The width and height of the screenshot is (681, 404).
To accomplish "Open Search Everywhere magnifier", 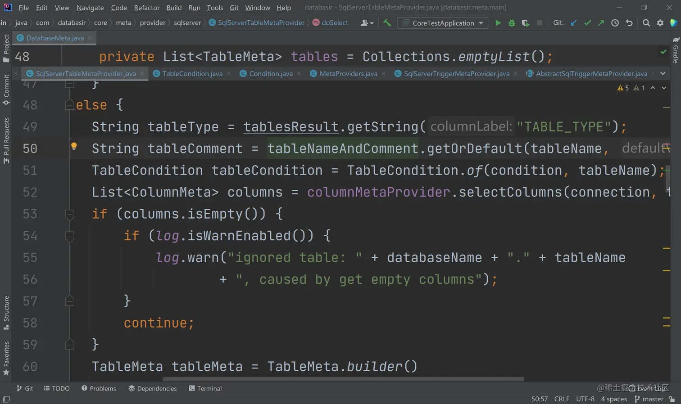I will (x=646, y=23).
